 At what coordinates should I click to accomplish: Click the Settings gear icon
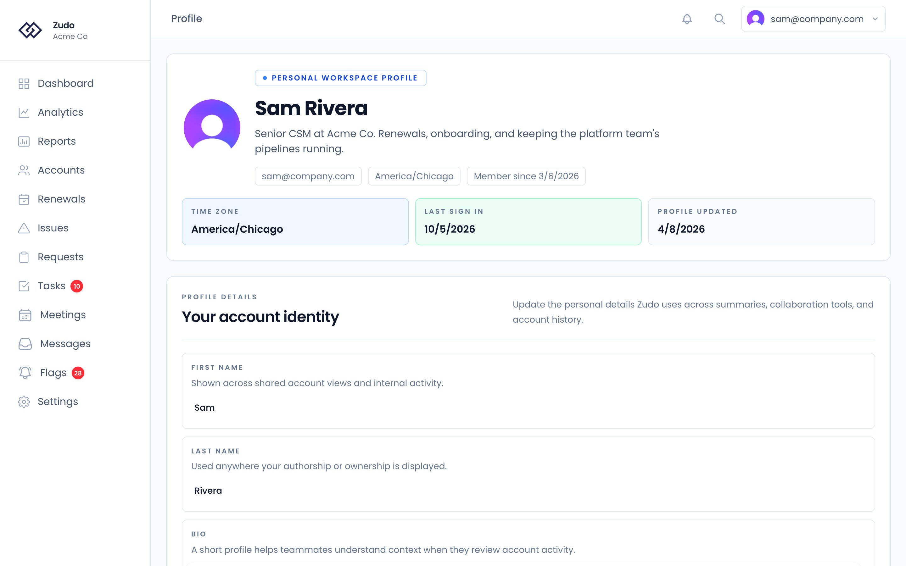click(24, 402)
